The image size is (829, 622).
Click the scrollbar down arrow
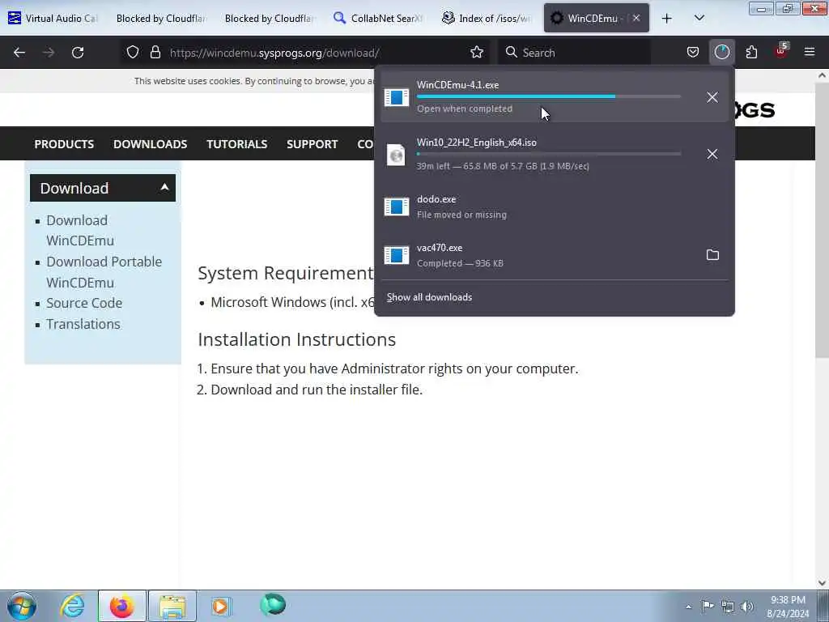click(x=822, y=582)
